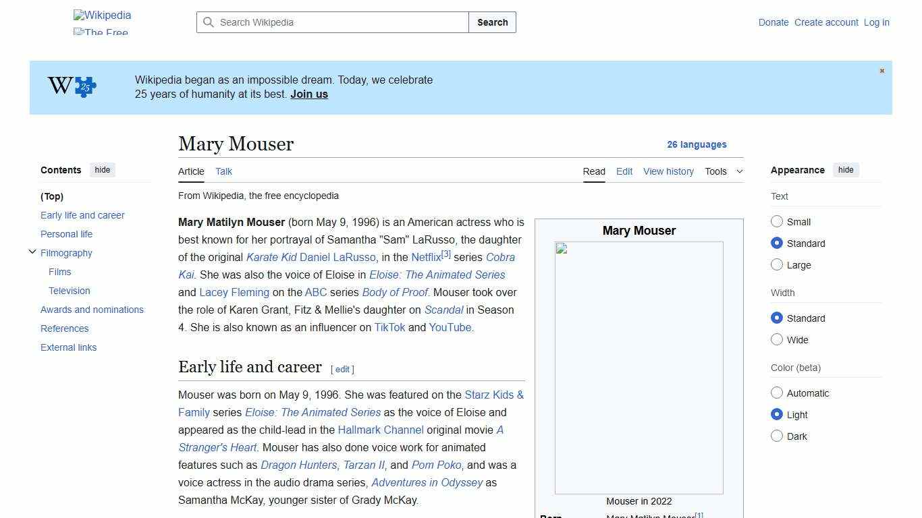
Task: Hide the Contents sidebar
Action: click(x=102, y=169)
